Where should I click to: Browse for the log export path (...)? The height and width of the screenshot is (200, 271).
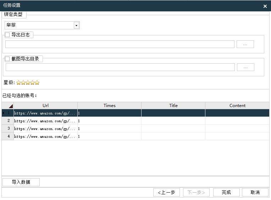245,44
